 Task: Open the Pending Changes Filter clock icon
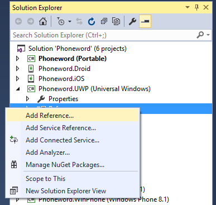(x=61, y=21)
